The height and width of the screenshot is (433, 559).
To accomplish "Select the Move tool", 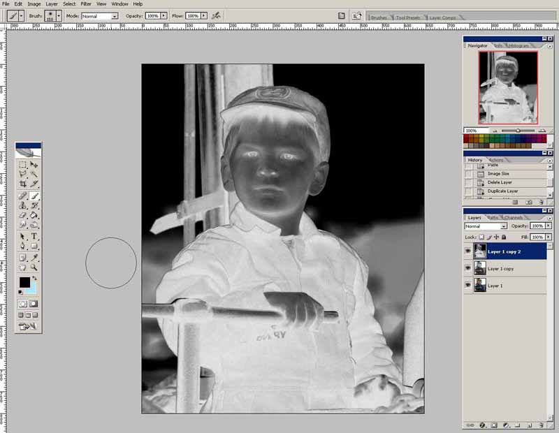I will point(34,164).
